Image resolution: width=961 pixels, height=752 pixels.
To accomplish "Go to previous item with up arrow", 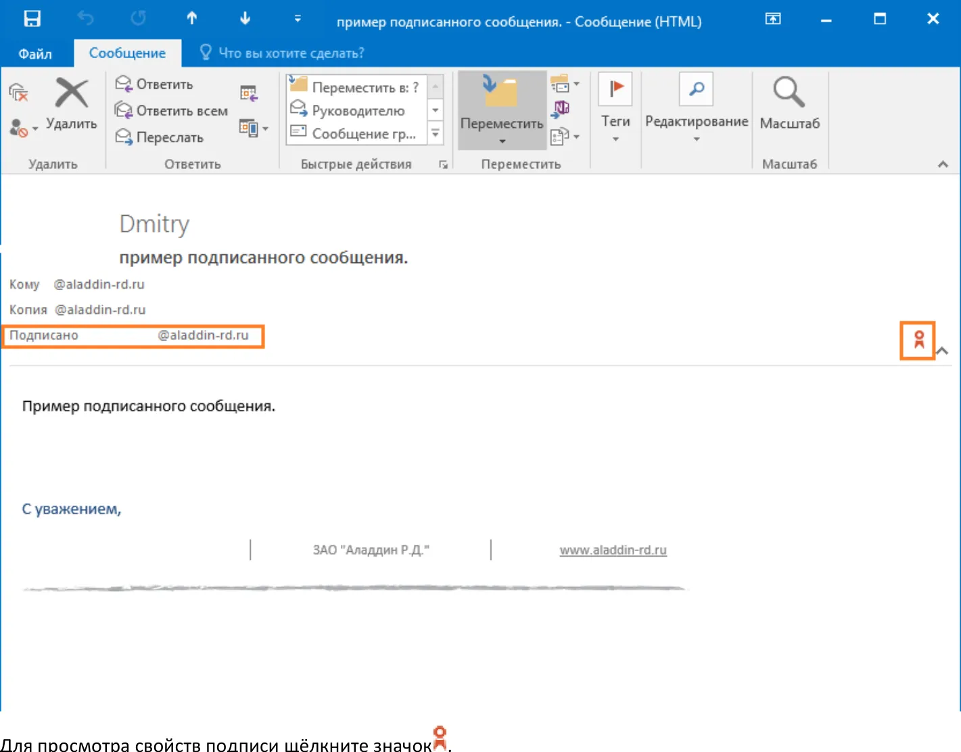I will (x=192, y=19).
